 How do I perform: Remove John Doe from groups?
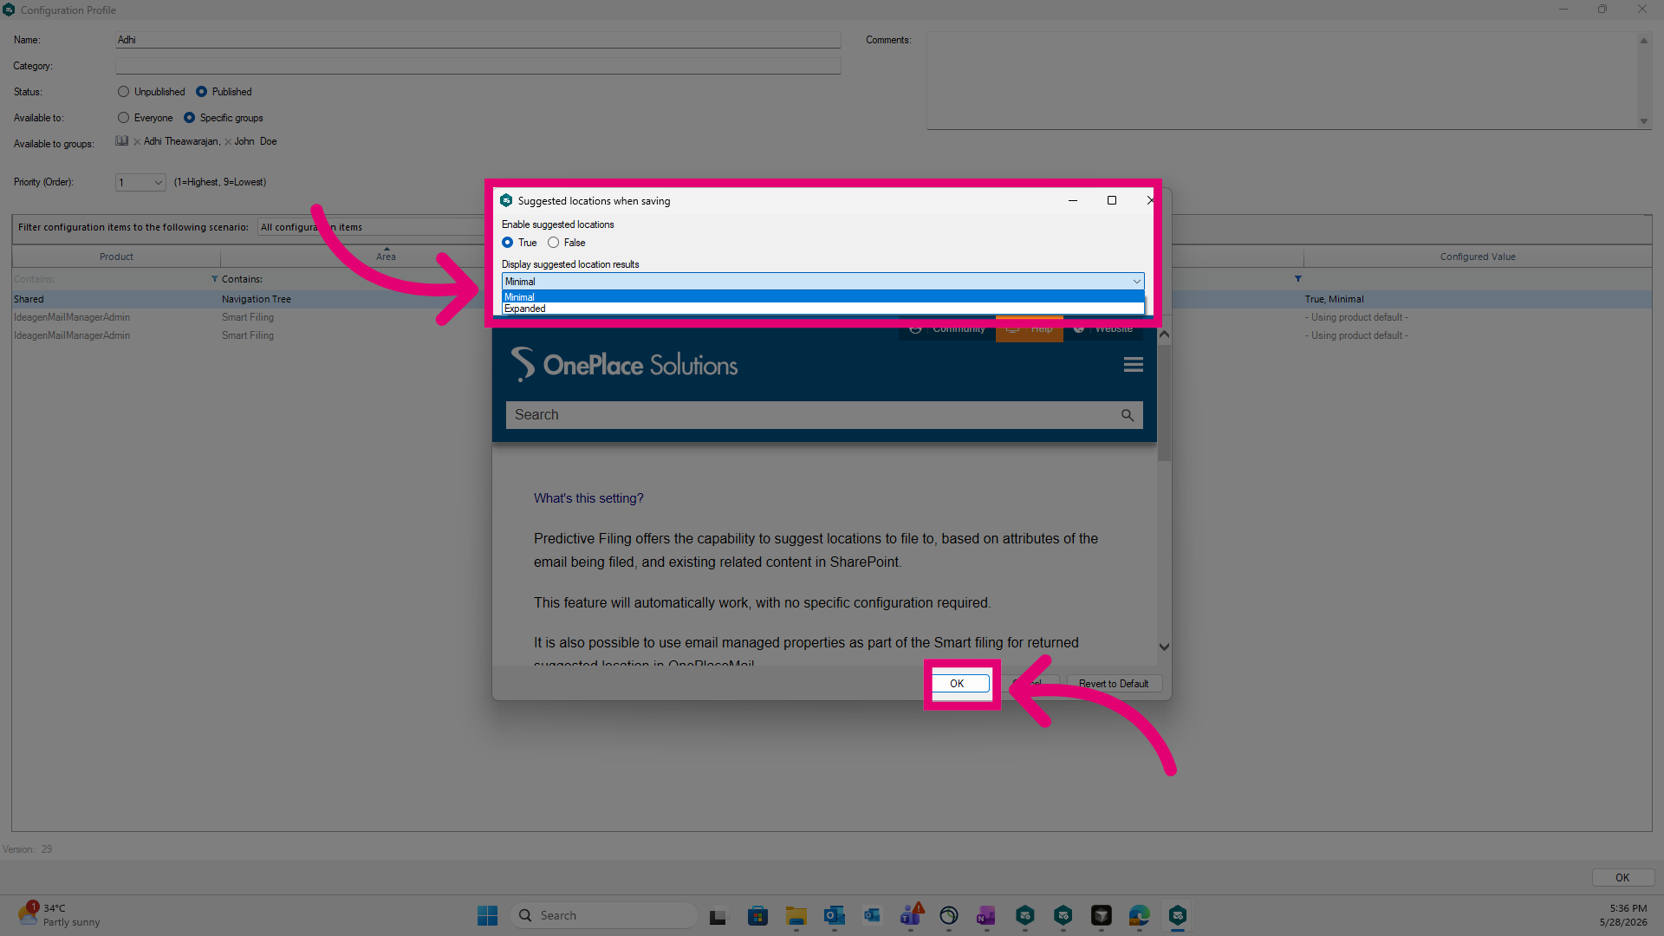tap(228, 142)
